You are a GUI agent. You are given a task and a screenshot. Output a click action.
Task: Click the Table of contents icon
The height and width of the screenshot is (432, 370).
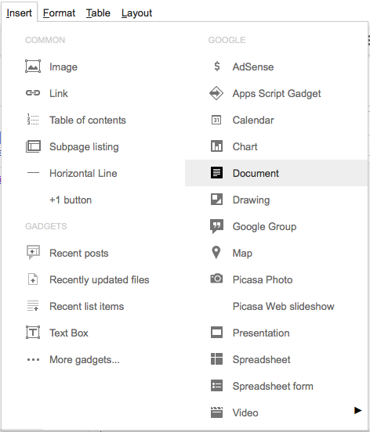tap(33, 119)
